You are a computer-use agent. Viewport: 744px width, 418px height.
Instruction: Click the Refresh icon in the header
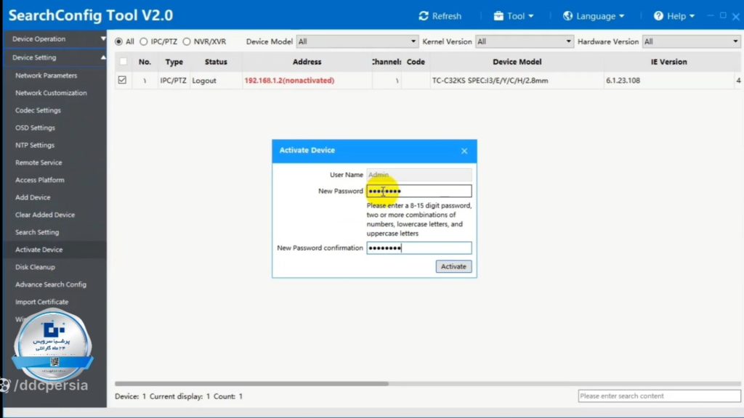coord(424,16)
